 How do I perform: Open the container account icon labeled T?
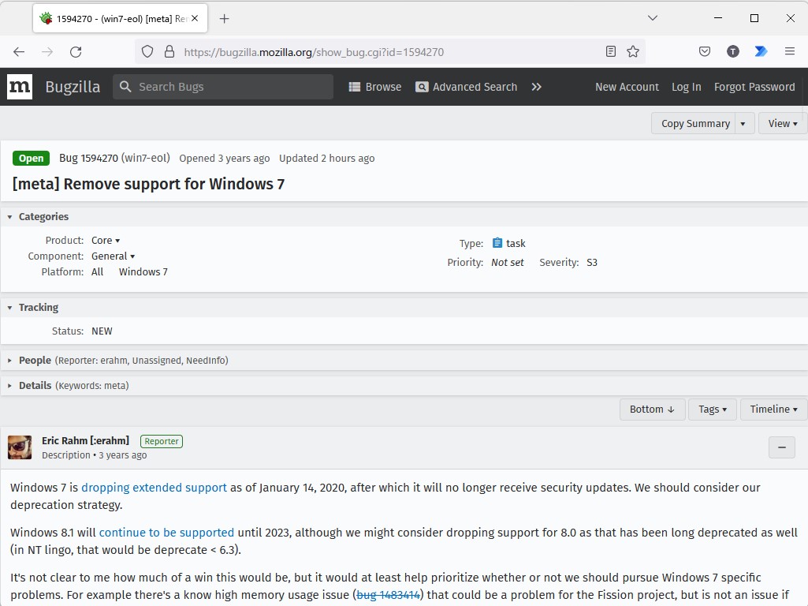pos(732,51)
